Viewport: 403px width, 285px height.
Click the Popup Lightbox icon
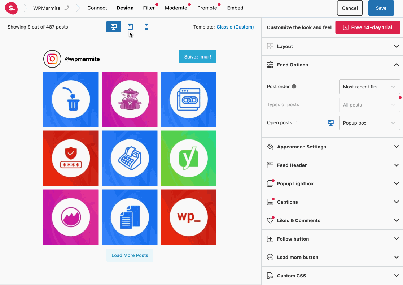270,183
